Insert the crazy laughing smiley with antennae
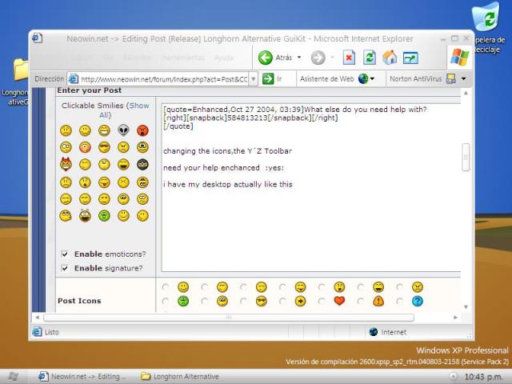This screenshot has height=384, width=512. [85, 215]
